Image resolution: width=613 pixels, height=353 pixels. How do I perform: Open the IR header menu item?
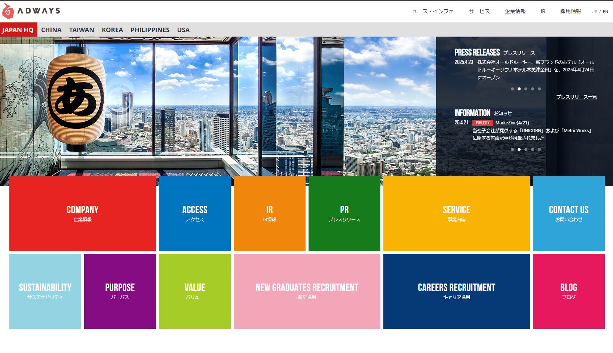(543, 11)
